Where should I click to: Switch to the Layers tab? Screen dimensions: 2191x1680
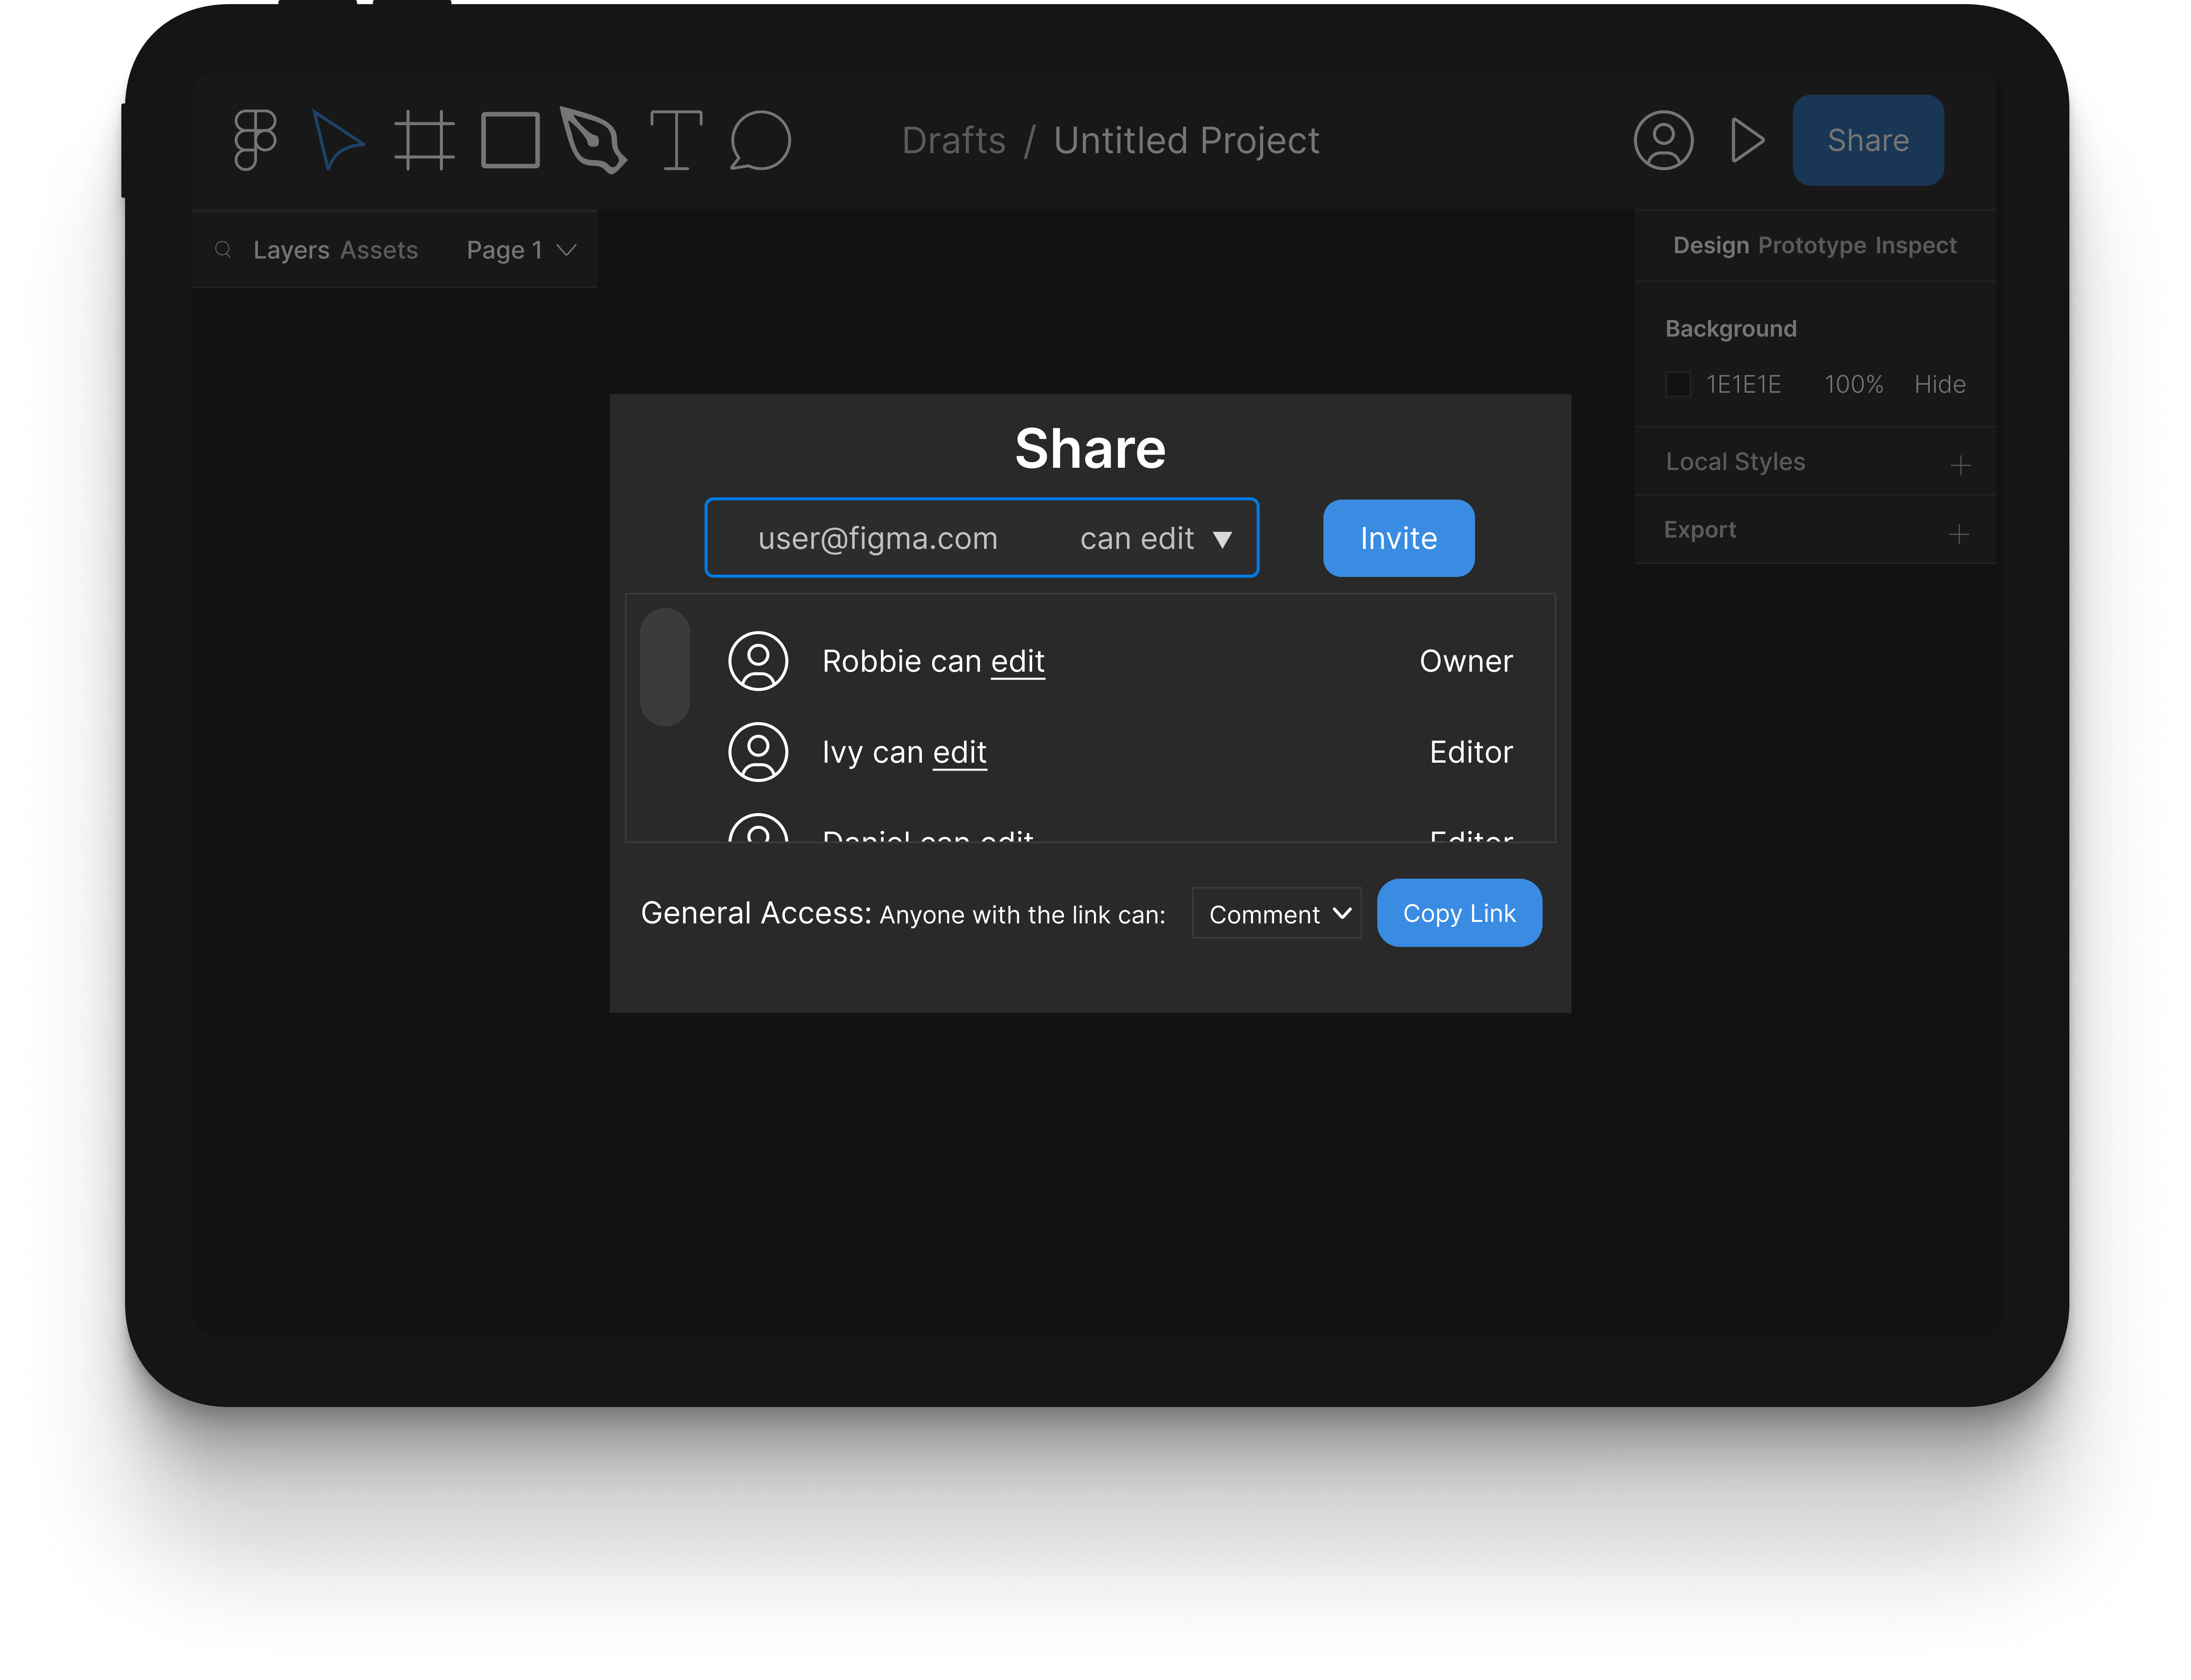click(x=291, y=250)
